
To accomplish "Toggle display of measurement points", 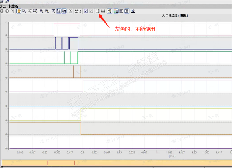I will [86, 11].
